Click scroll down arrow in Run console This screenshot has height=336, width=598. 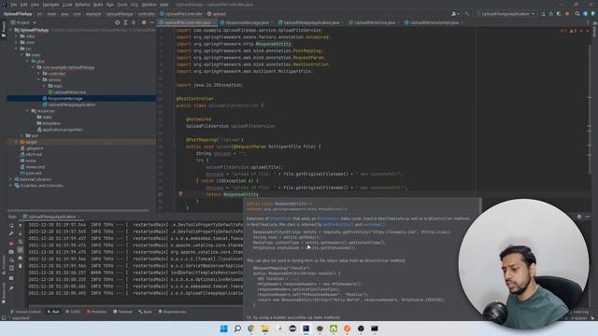tap(21, 233)
